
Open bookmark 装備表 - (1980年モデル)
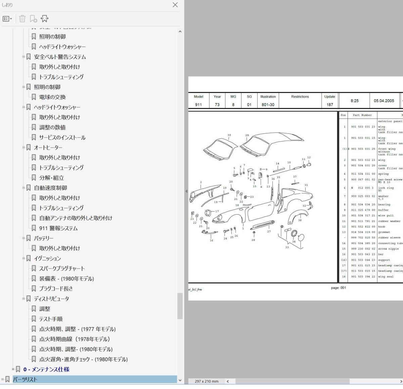[66, 278]
